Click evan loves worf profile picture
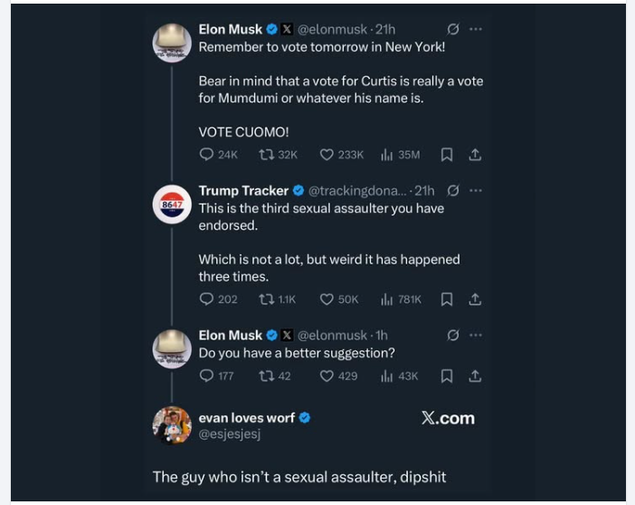 tap(172, 425)
